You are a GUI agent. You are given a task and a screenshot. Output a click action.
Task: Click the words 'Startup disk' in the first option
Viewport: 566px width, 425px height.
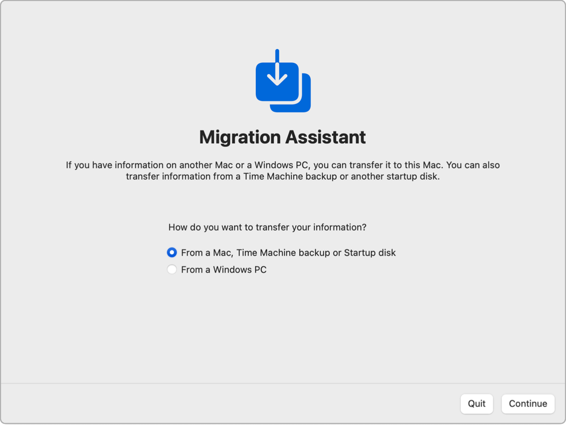point(370,252)
